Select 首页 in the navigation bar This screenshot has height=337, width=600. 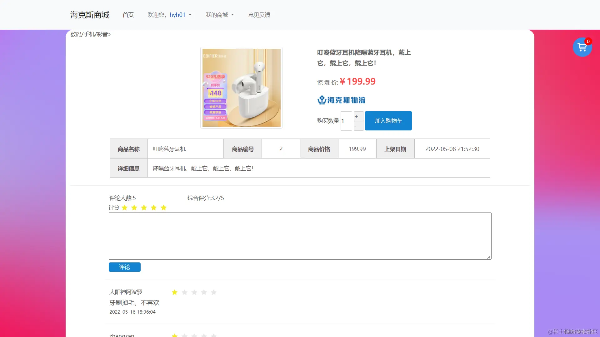[128, 14]
